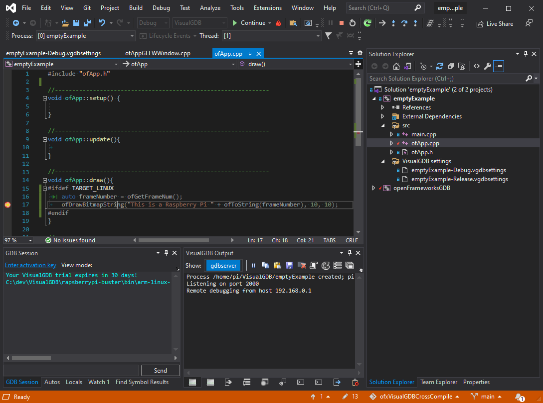The height and width of the screenshot is (403, 543).
Task: Toggle the pin on ofApp.cpp tab
Action: [249, 54]
